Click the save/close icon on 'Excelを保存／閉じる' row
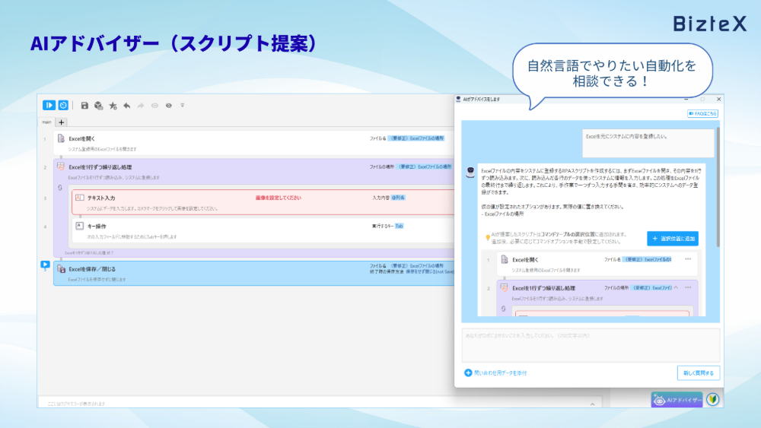761x428 pixels. pyautogui.click(x=61, y=268)
